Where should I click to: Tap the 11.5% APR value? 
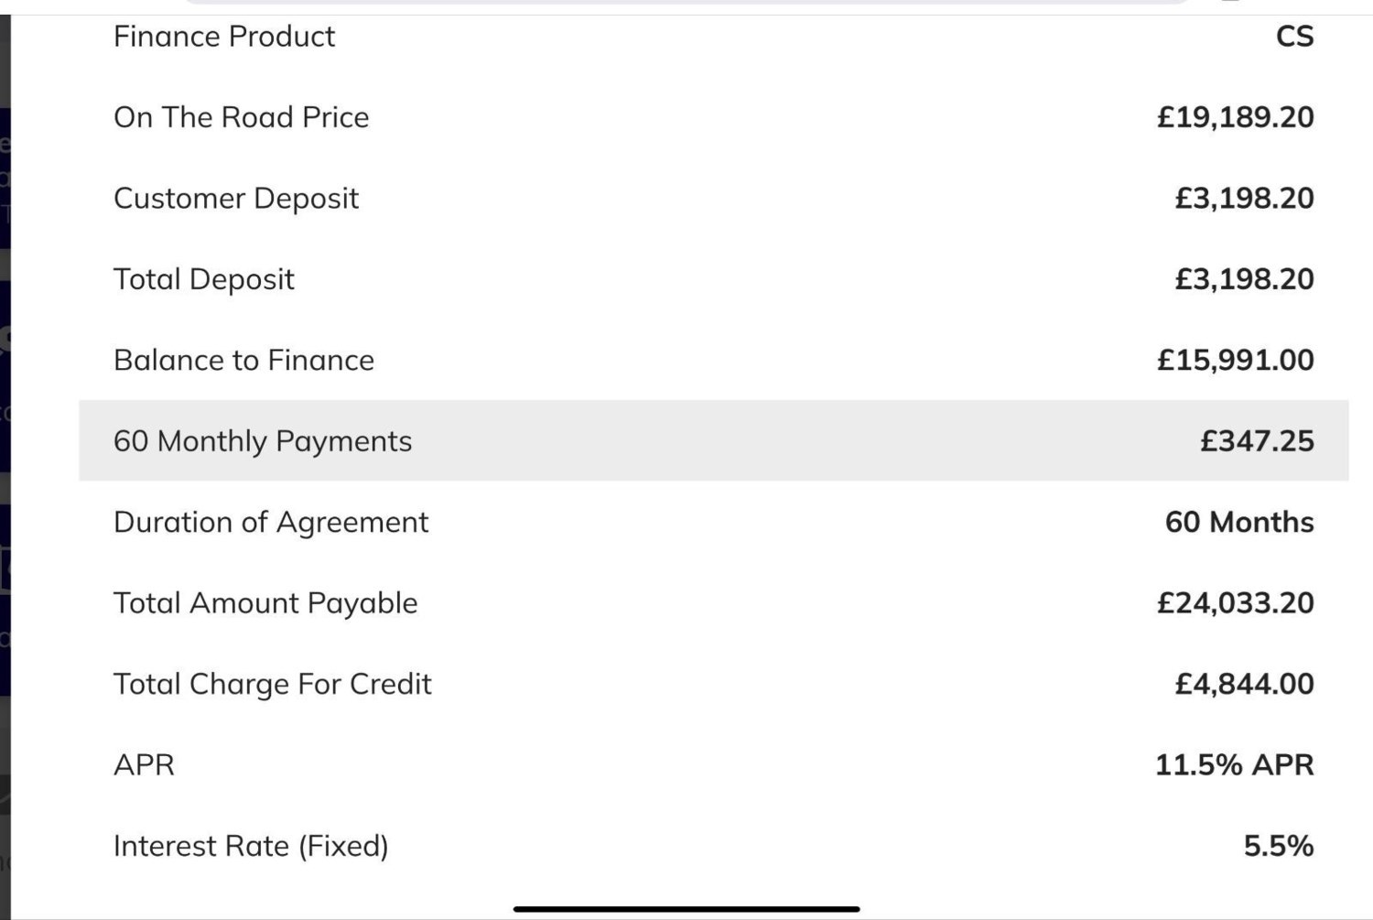[1234, 765]
